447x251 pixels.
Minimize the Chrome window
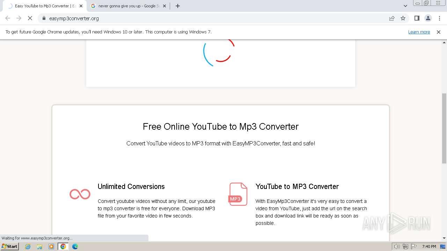coord(417,3)
